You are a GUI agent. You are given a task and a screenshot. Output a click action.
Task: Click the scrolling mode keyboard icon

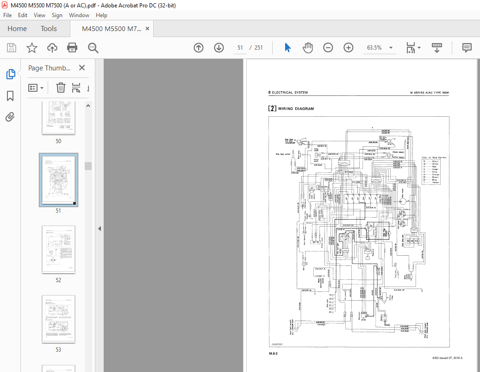[437, 48]
